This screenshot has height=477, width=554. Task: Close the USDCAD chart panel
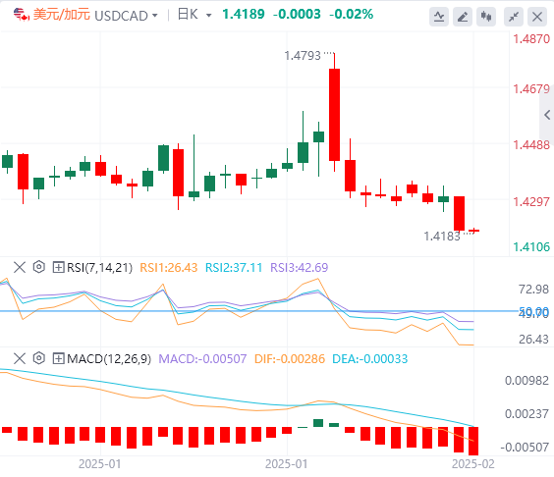tap(537, 17)
